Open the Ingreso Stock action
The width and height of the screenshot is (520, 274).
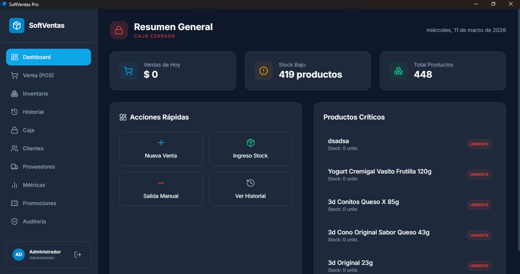[x=250, y=149]
